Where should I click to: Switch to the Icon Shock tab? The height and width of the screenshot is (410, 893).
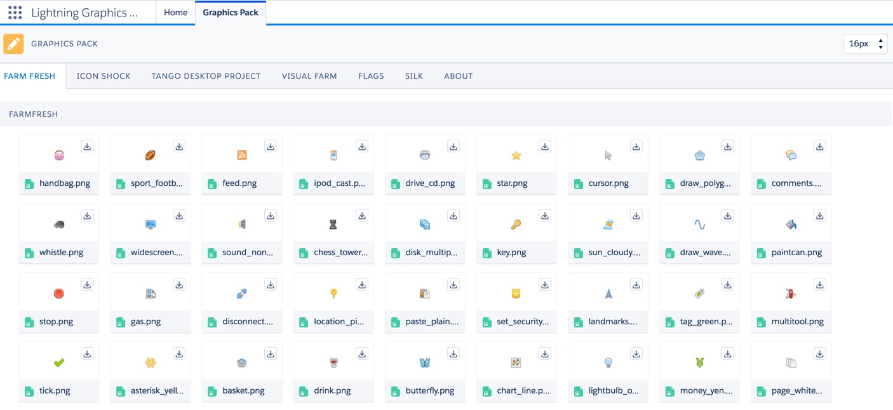click(104, 76)
